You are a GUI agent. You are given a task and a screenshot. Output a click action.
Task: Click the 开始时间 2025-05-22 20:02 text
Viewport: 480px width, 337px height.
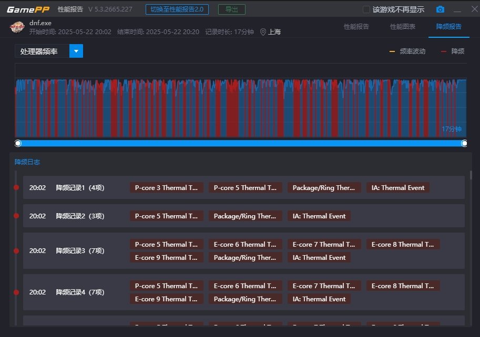(x=70, y=32)
